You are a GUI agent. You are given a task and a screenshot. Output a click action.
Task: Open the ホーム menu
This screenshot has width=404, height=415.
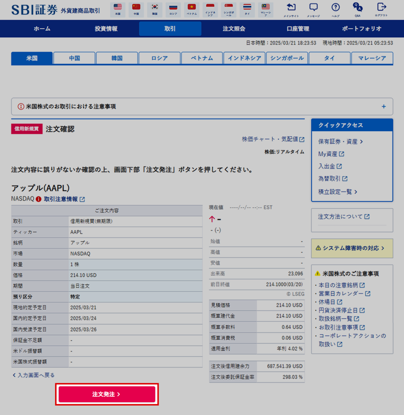pyautogui.click(x=42, y=28)
